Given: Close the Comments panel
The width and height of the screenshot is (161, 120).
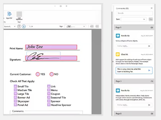Looking at the screenshot, I should pyautogui.click(x=151, y=8).
